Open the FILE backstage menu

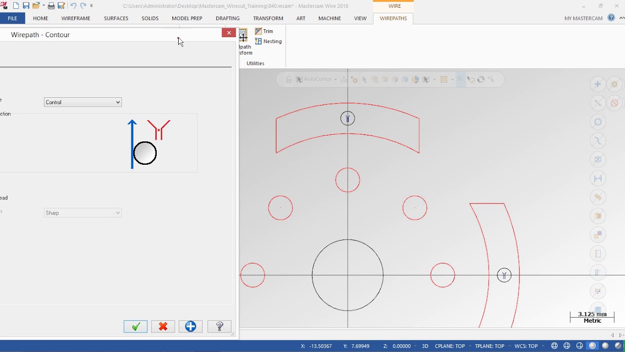[x=12, y=18]
